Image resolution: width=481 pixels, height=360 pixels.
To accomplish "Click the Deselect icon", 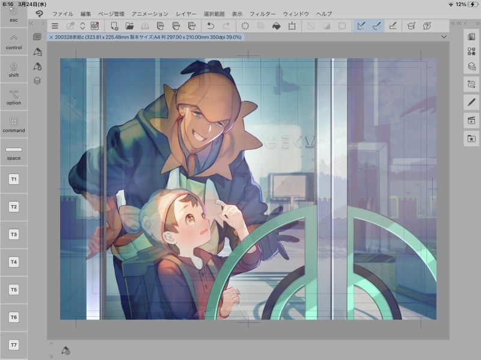I will (x=311, y=26).
